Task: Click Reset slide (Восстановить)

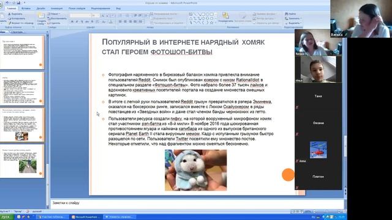Action: tap(57, 18)
